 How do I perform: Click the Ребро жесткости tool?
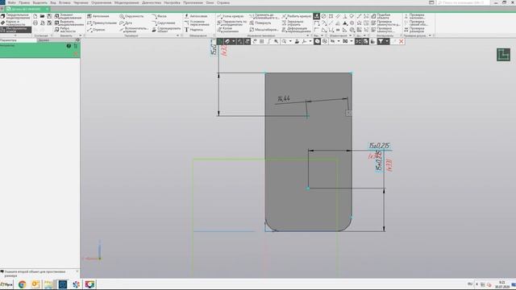tap(65, 30)
